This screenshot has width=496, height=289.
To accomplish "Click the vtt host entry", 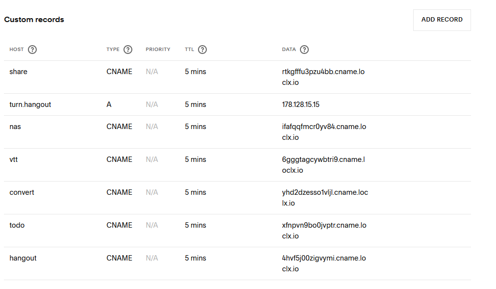I will pyautogui.click(x=14, y=159).
